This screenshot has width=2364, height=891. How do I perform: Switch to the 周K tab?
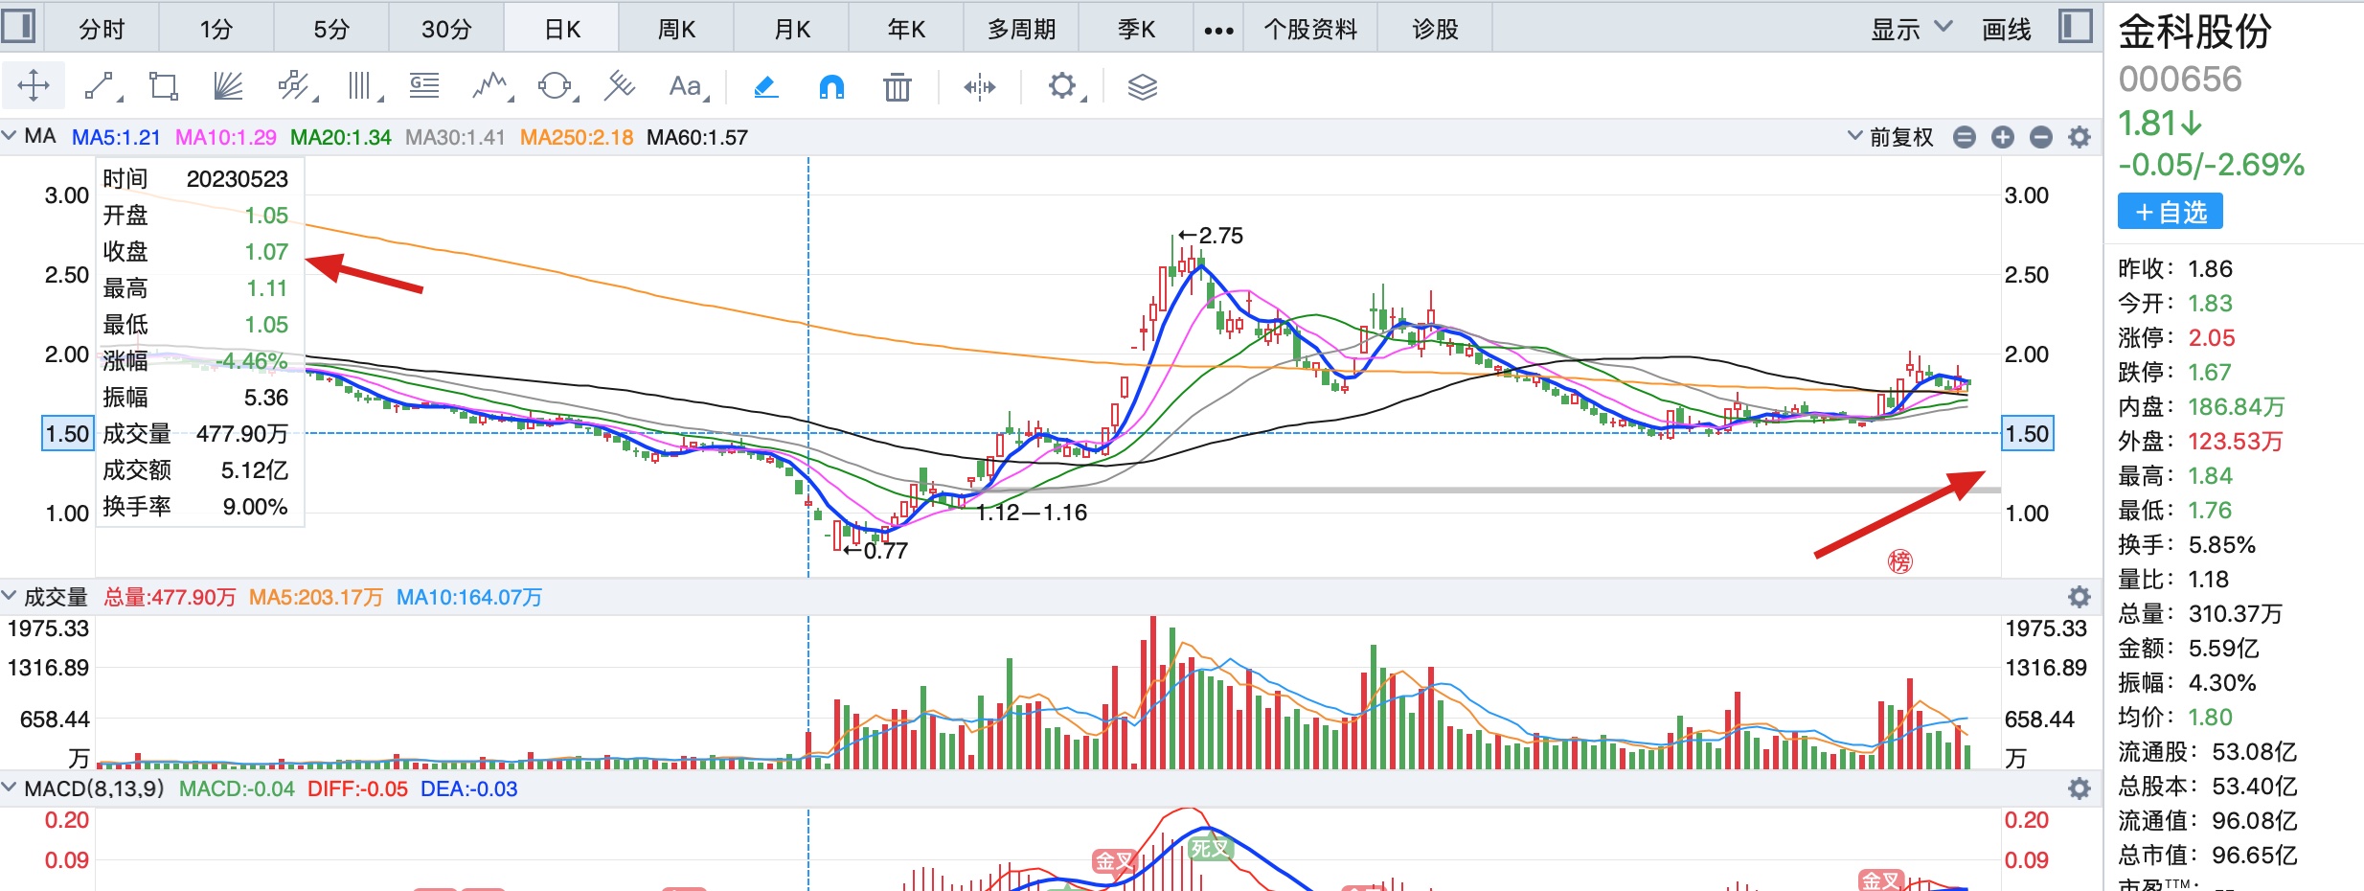click(x=676, y=30)
